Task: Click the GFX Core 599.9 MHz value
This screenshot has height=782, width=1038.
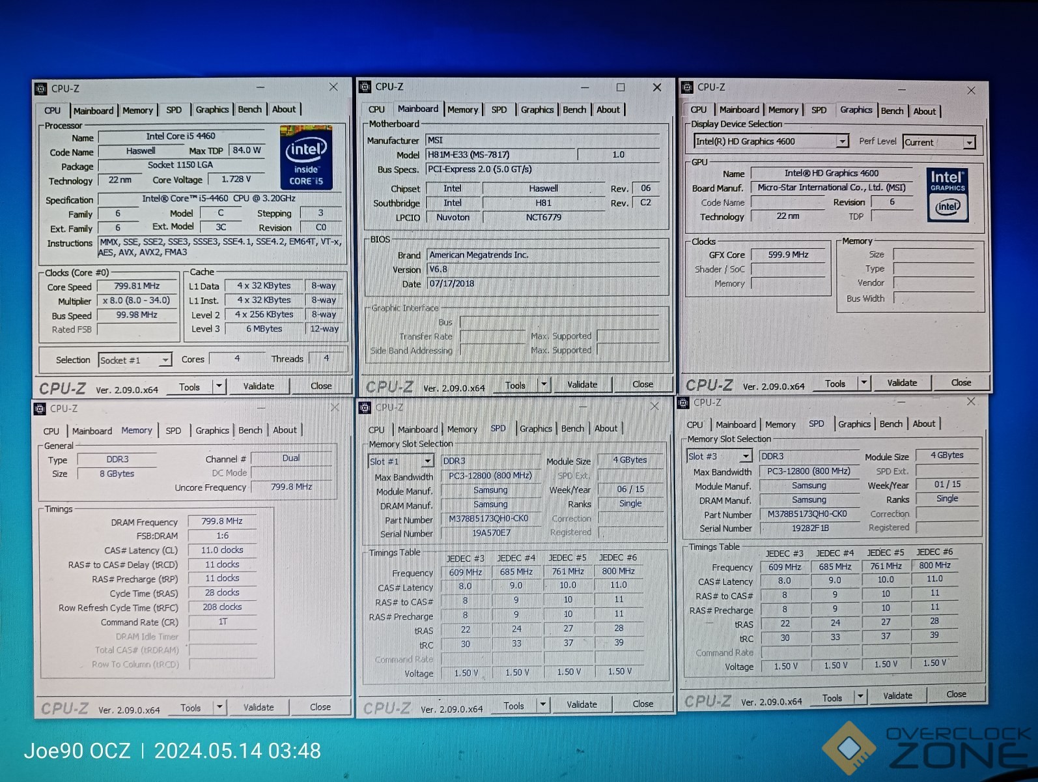Action: [x=788, y=255]
